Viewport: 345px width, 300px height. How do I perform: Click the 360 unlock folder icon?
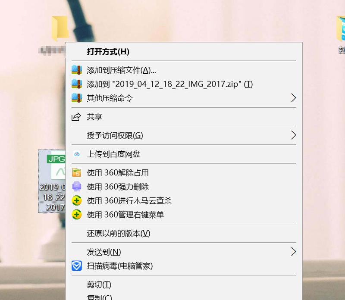77,173
